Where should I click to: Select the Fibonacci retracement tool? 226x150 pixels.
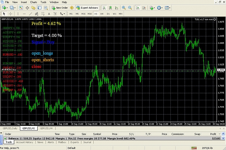point(43,14)
